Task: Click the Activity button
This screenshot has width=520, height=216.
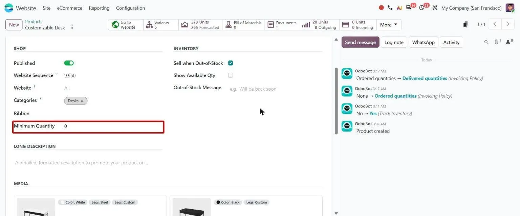Action: click(x=451, y=42)
